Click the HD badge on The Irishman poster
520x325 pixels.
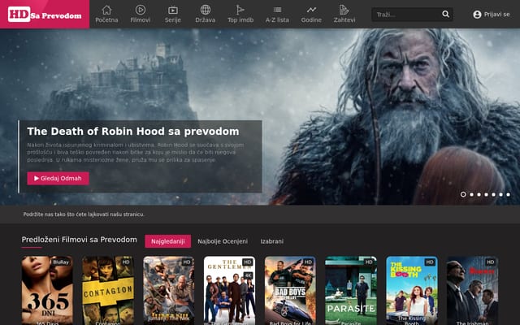[491, 262]
